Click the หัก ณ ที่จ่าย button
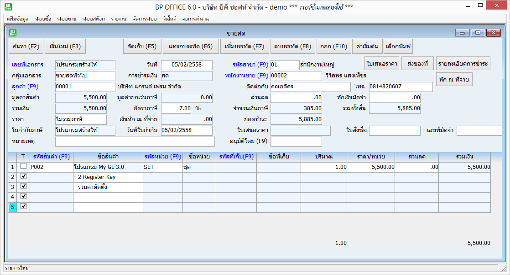The image size is (510, 275). tap(454, 80)
